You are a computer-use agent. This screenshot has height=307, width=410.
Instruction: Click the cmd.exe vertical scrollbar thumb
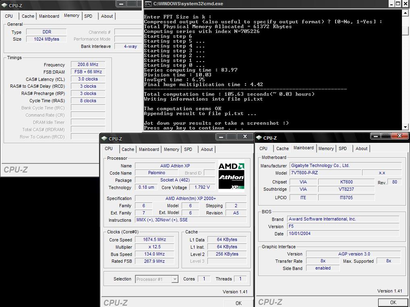405,31
